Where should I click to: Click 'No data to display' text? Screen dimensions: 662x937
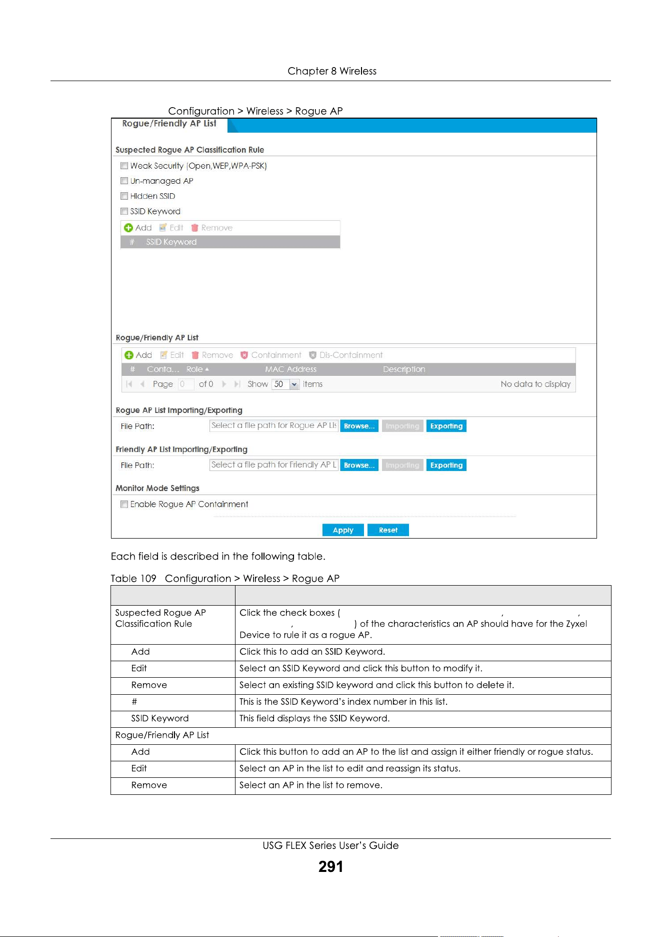[535, 384]
